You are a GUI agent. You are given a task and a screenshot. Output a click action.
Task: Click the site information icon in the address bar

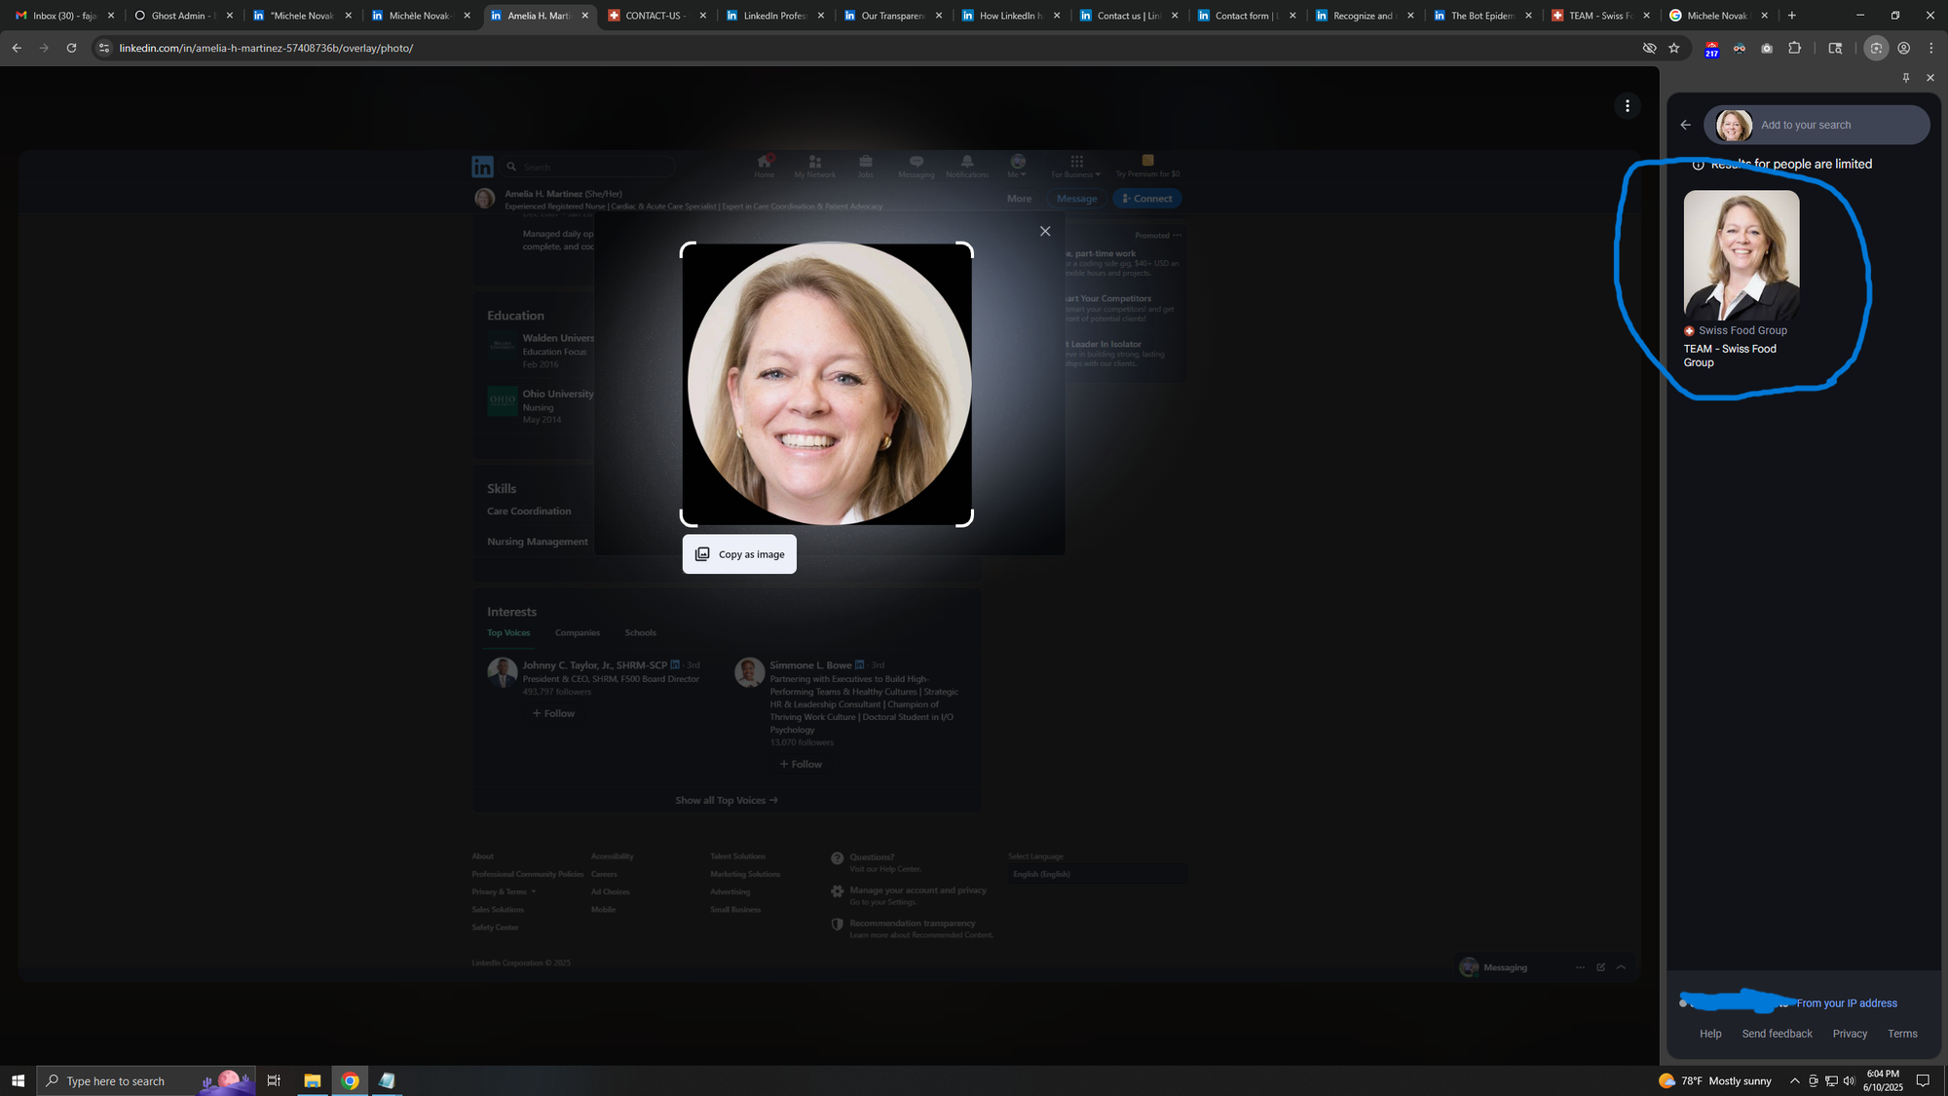(104, 48)
